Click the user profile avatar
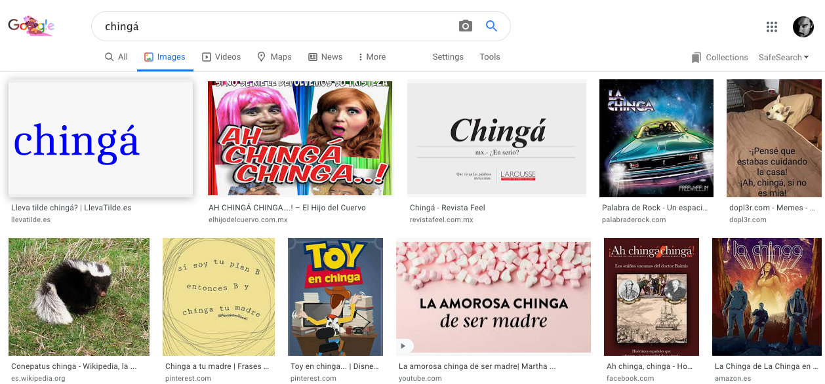Image resolution: width=825 pixels, height=384 pixels. [803, 27]
